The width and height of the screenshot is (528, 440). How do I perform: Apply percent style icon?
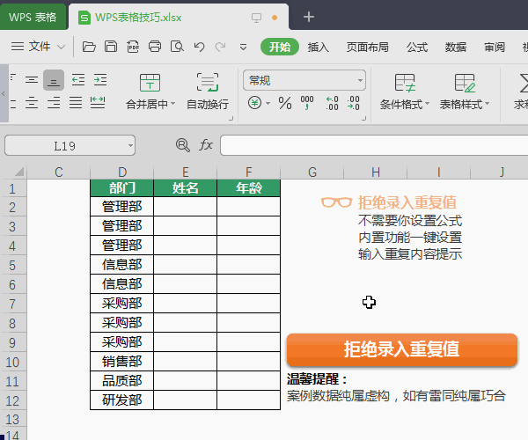tap(285, 103)
